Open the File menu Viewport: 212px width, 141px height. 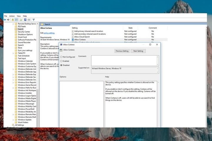(x=6, y=16)
